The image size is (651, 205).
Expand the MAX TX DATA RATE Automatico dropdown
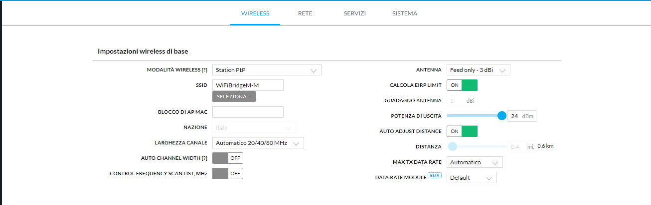pyautogui.click(x=475, y=162)
